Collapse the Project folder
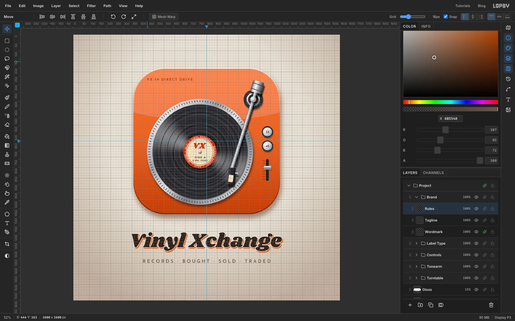This screenshot has width=515, height=321. [409, 186]
